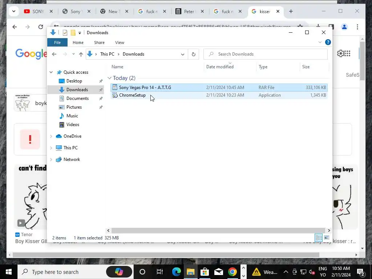Open Music in navigation pane
Viewport: 372px width, 279px height.
pyautogui.click(x=72, y=116)
